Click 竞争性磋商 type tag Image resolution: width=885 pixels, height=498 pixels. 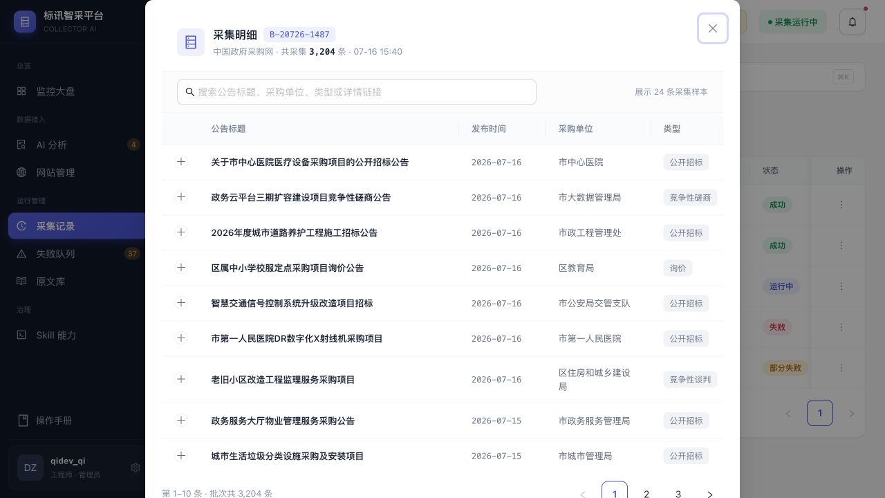click(x=690, y=197)
